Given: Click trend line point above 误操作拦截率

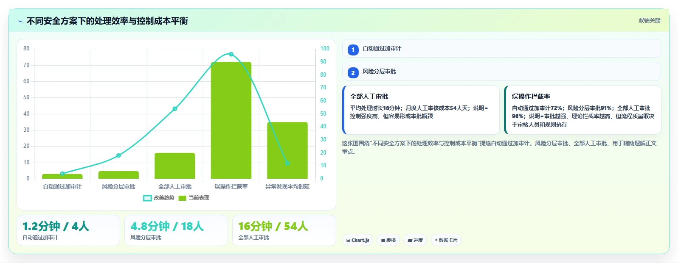Looking at the screenshot, I should click(x=231, y=54).
